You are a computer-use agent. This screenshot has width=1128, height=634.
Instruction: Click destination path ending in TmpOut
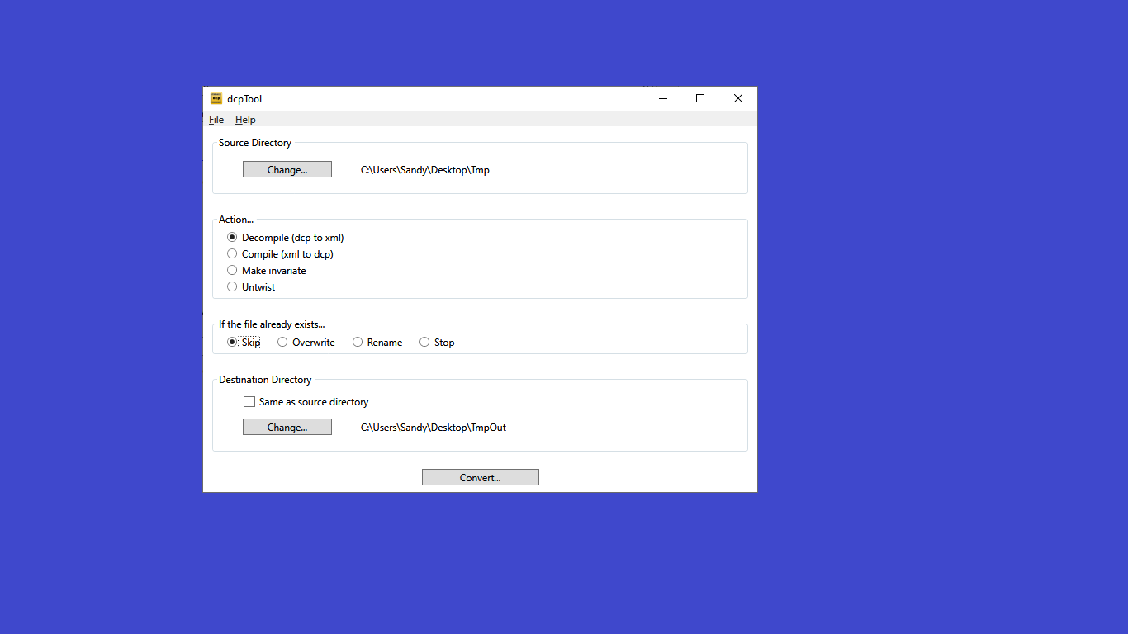434,428
